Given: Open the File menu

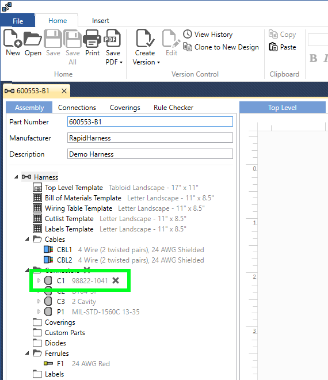Looking at the screenshot, I should [18, 21].
